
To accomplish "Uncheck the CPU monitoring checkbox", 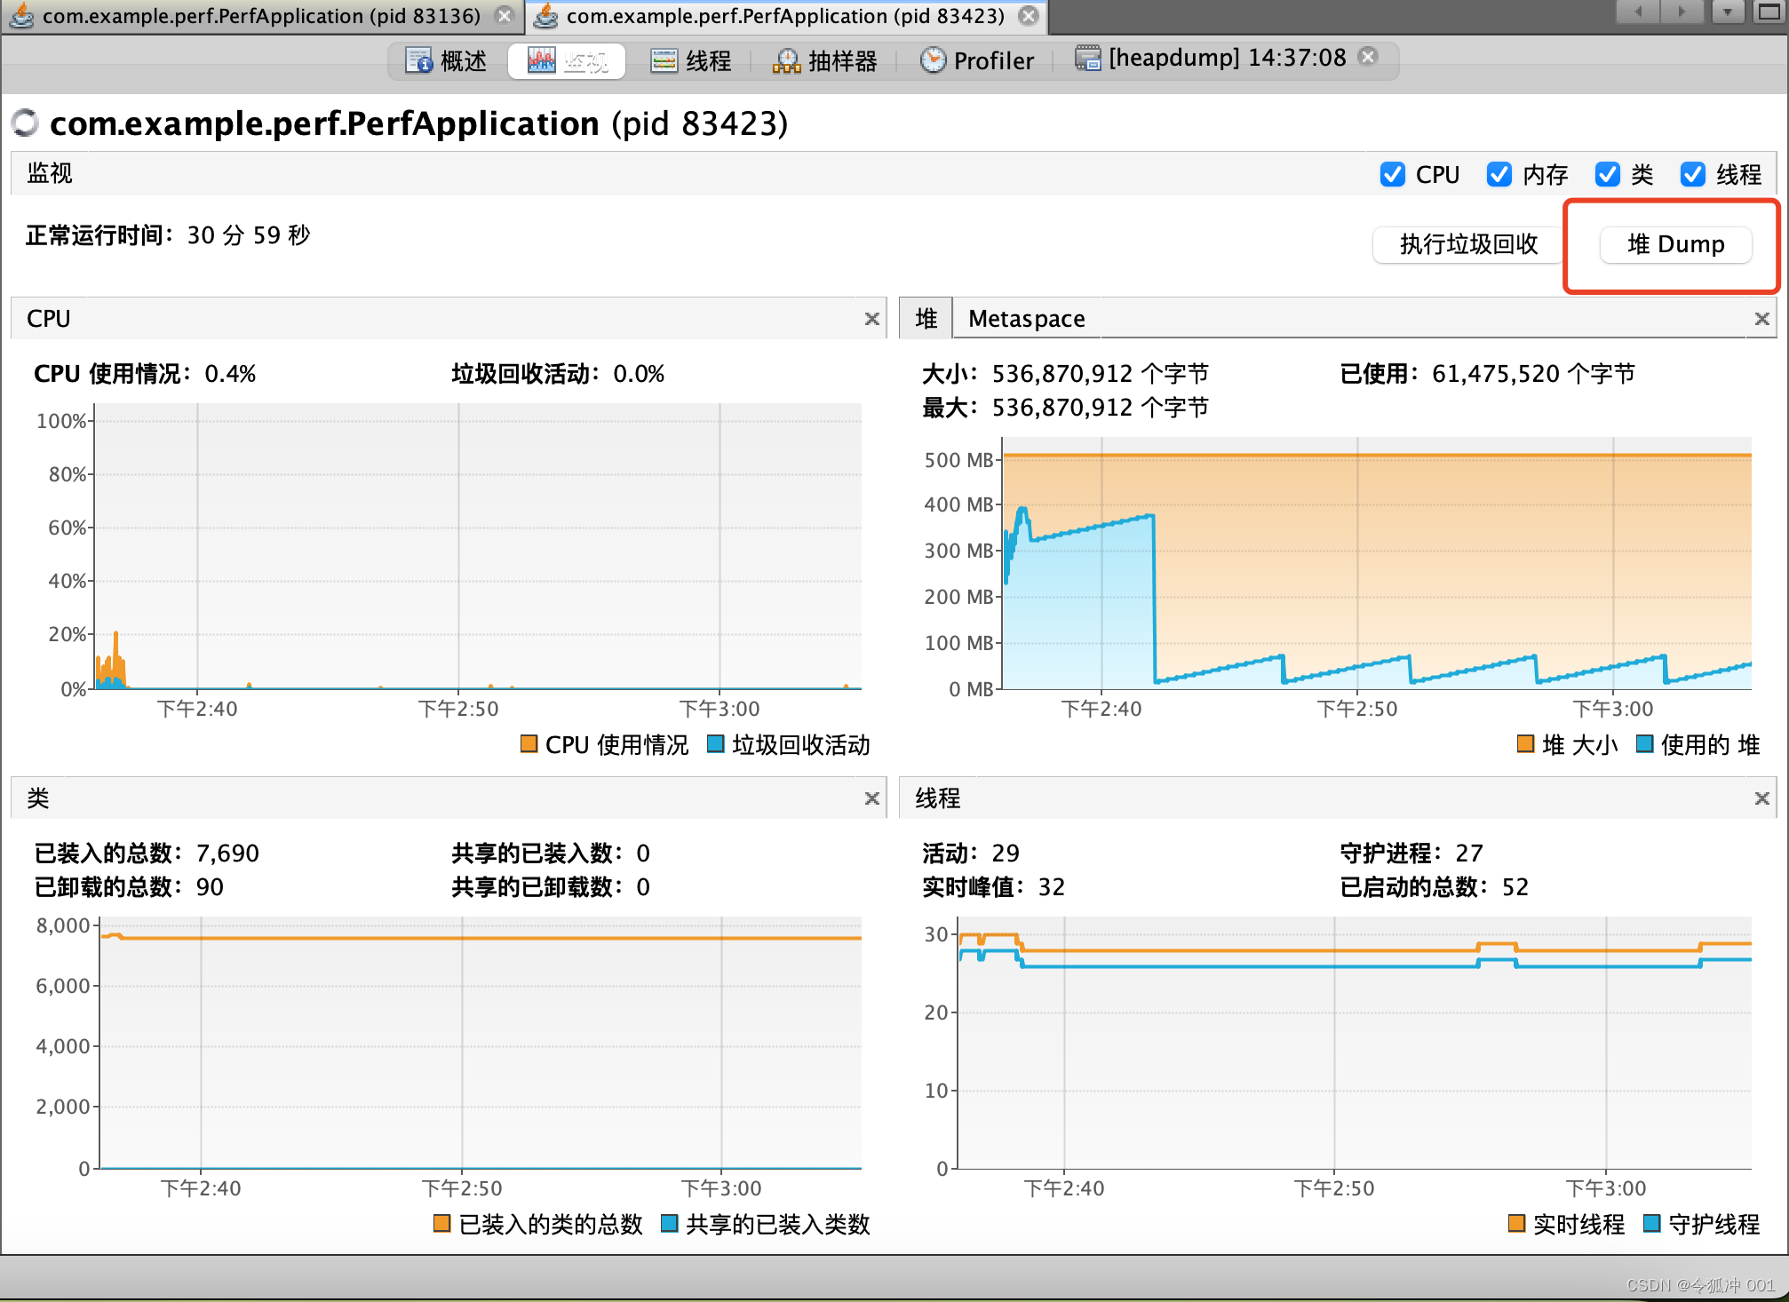I will (x=1392, y=174).
